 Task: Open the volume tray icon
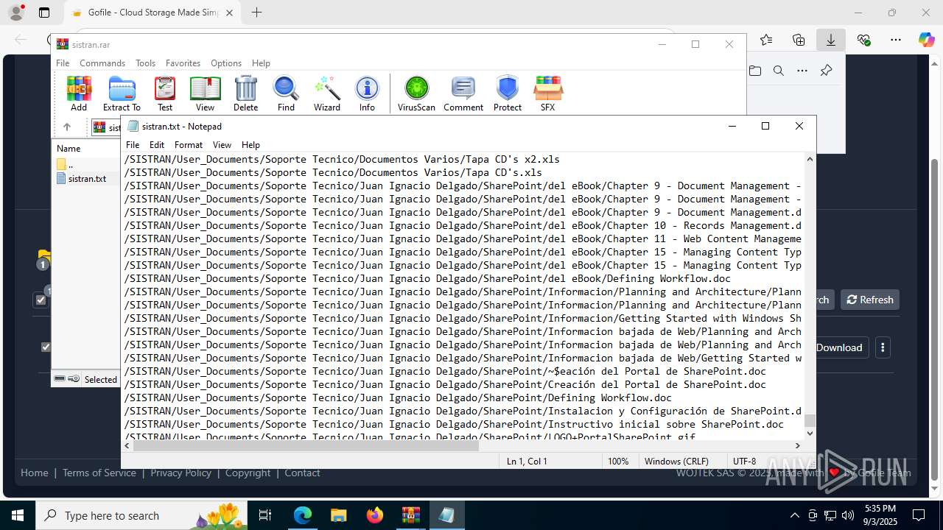point(848,515)
